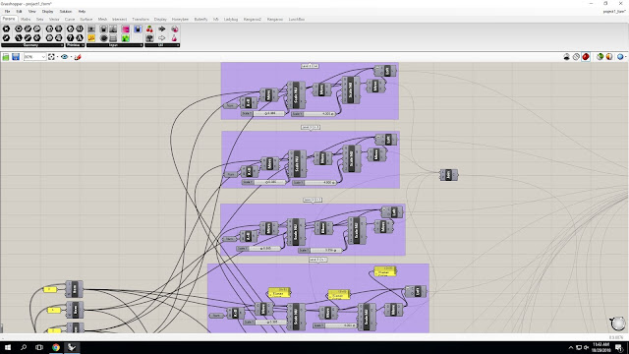Click the compass widget in canvas corner
The height and width of the screenshot is (354, 629).
click(x=618, y=324)
